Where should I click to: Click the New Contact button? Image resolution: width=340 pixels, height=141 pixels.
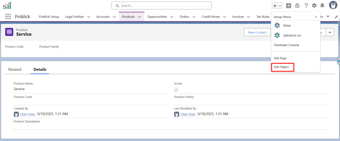pos(257,32)
